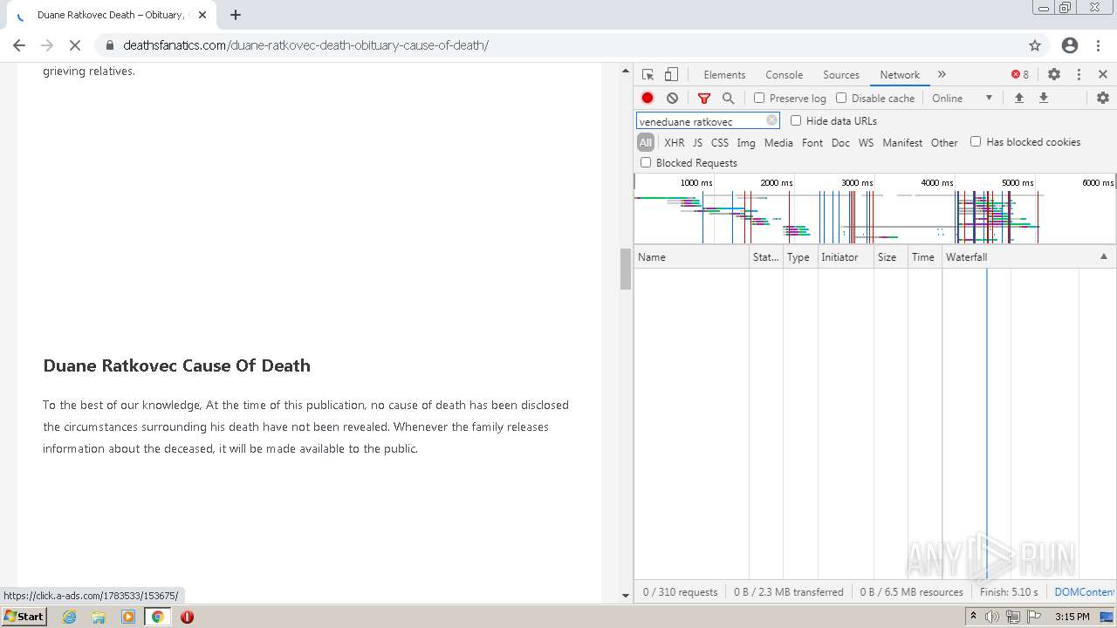Close the DevTools panel

coord(1103,74)
